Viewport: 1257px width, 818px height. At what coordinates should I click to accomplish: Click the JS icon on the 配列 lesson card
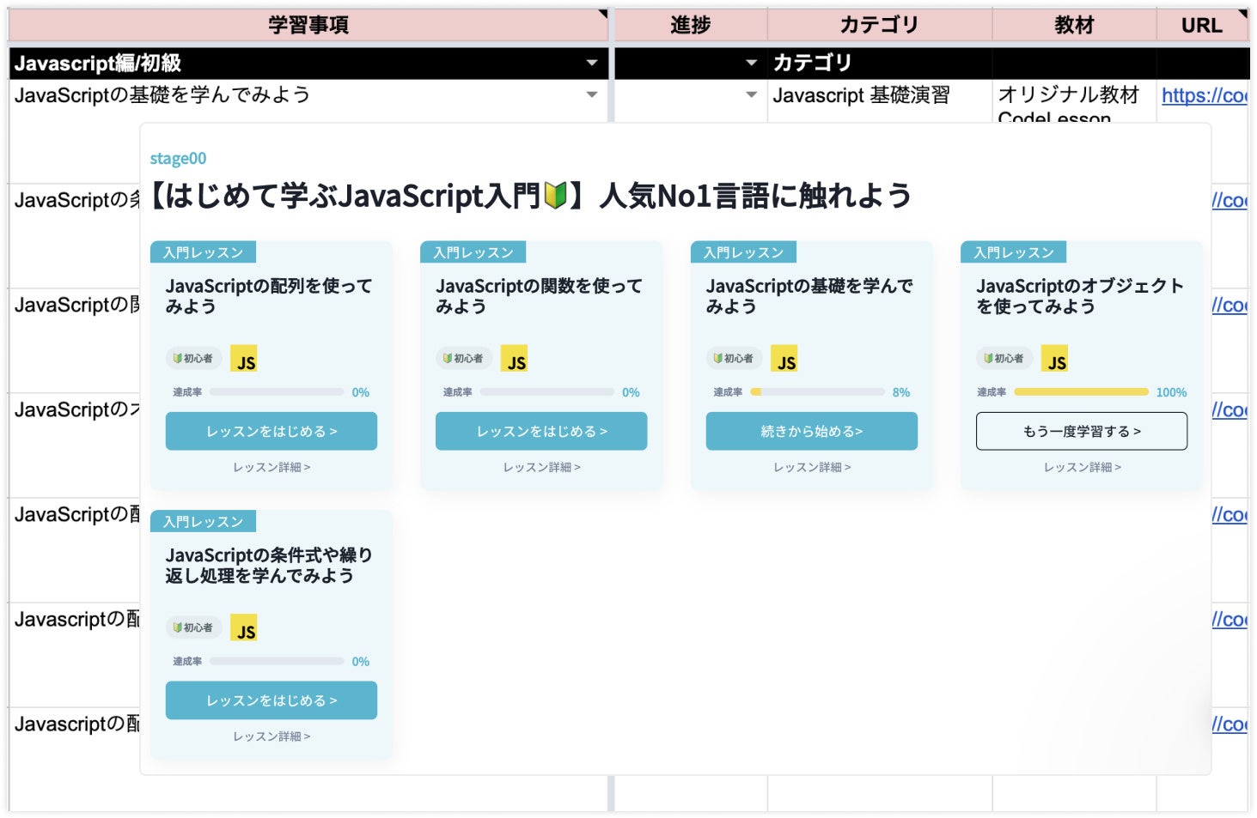244,359
